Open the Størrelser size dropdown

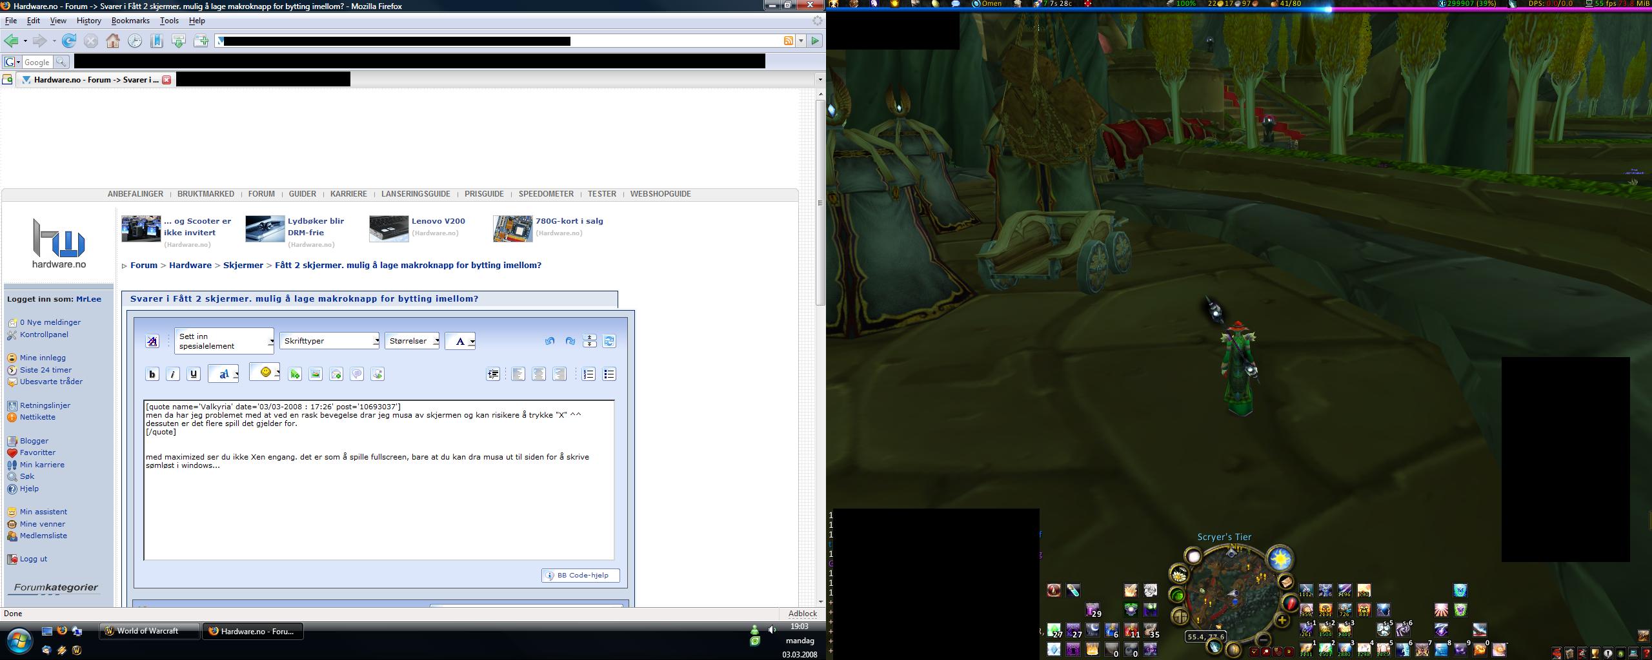point(412,341)
